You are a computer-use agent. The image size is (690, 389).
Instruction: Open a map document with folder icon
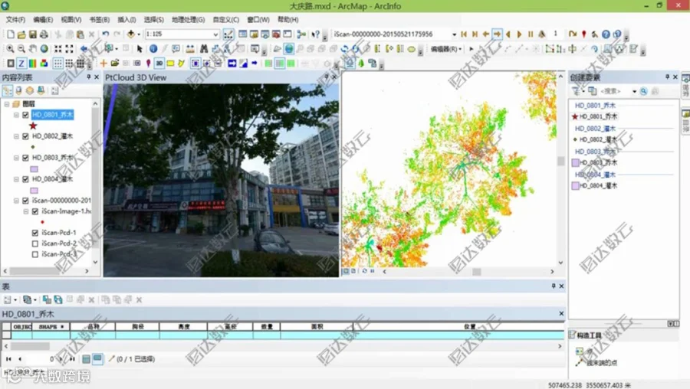click(21, 34)
